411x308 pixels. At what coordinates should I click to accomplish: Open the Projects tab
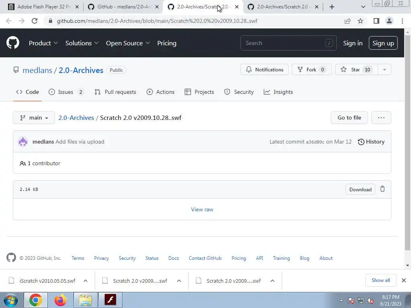click(199, 92)
